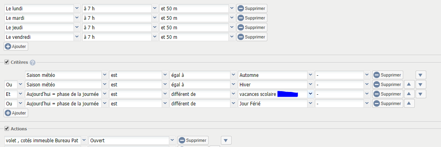
Task: Remove the Le lundi schedule row
Action: tap(252, 8)
